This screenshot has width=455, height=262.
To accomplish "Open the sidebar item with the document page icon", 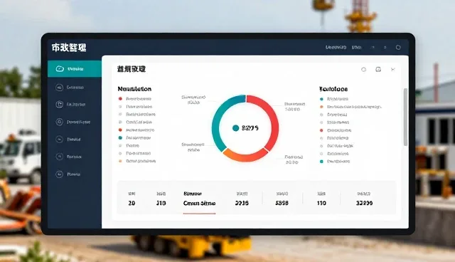I will click(59, 104).
